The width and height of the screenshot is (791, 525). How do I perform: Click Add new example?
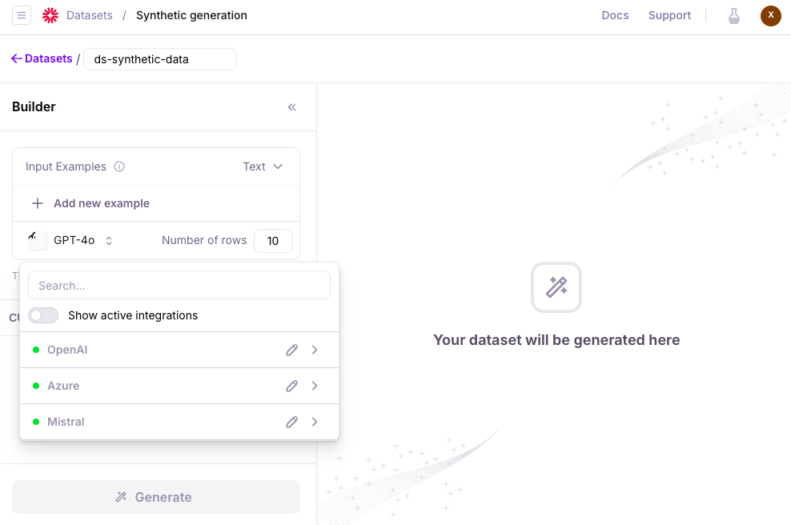[102, 203]
